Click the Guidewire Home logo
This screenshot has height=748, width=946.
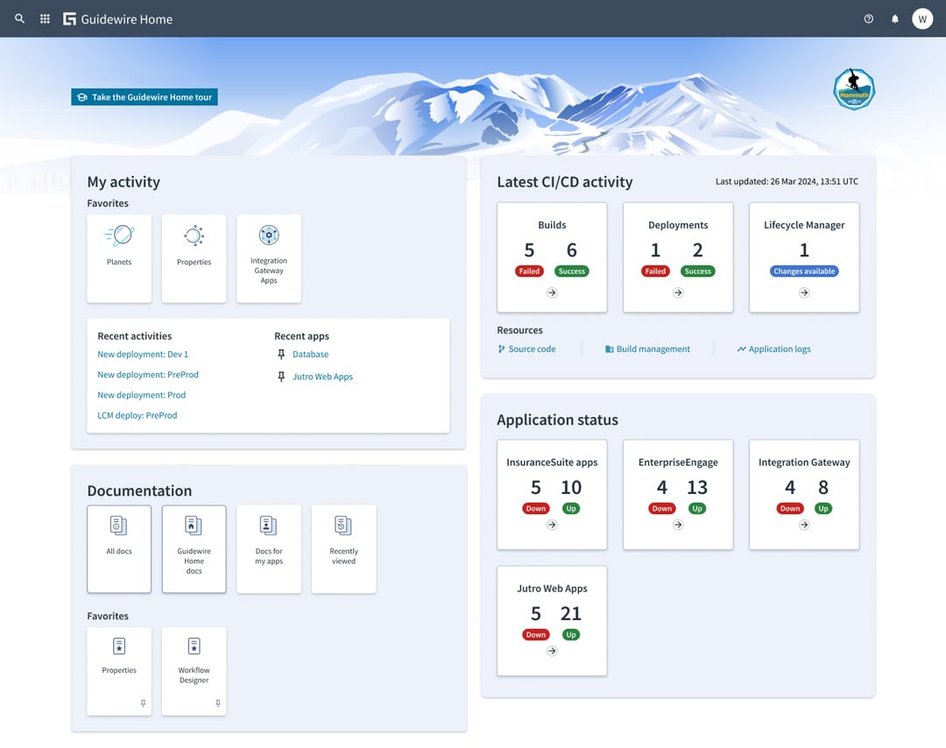tap(117, 19)
